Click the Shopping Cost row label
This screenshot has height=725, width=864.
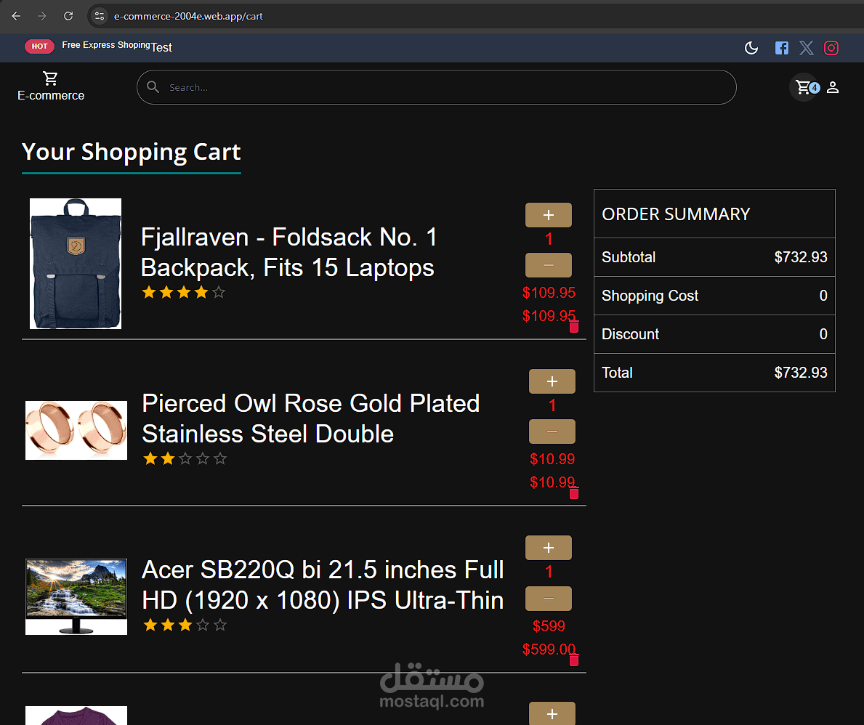click(650, 296)
